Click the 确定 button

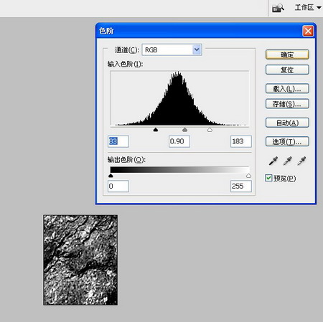[287, 55]
